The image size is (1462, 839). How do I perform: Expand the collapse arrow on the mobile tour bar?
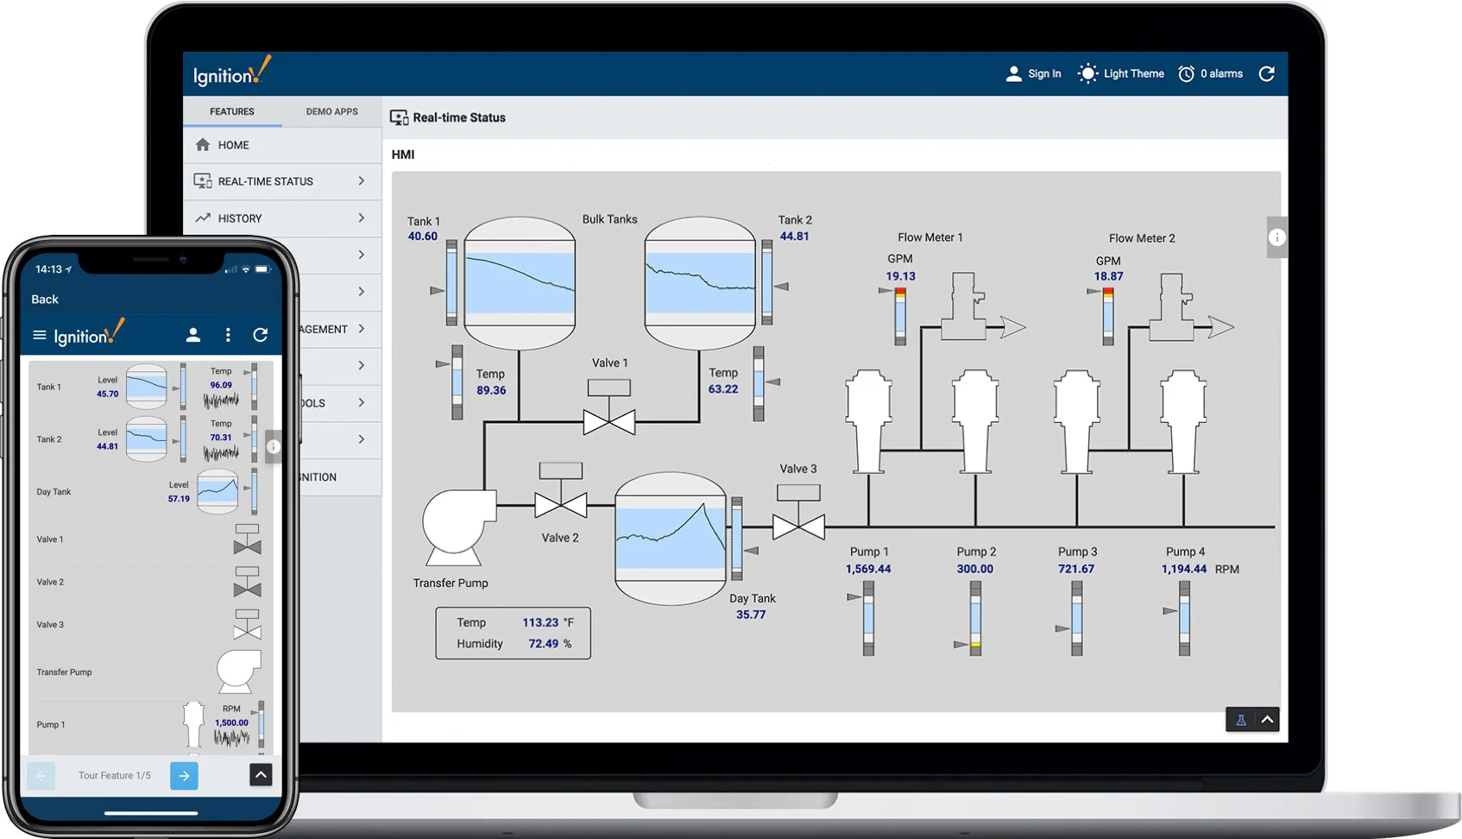pyautogui.click(x=260, y=774)
